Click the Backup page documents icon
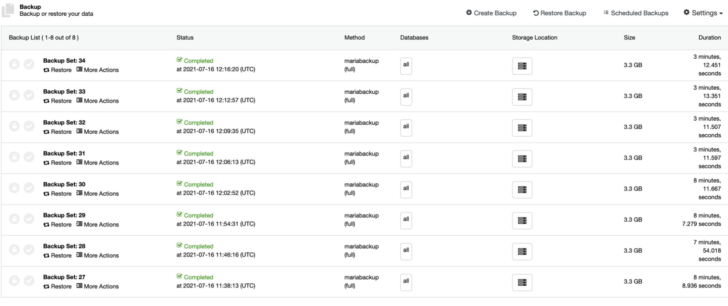The height and width of the screenshot is (306, 728). tap(8, 10)
